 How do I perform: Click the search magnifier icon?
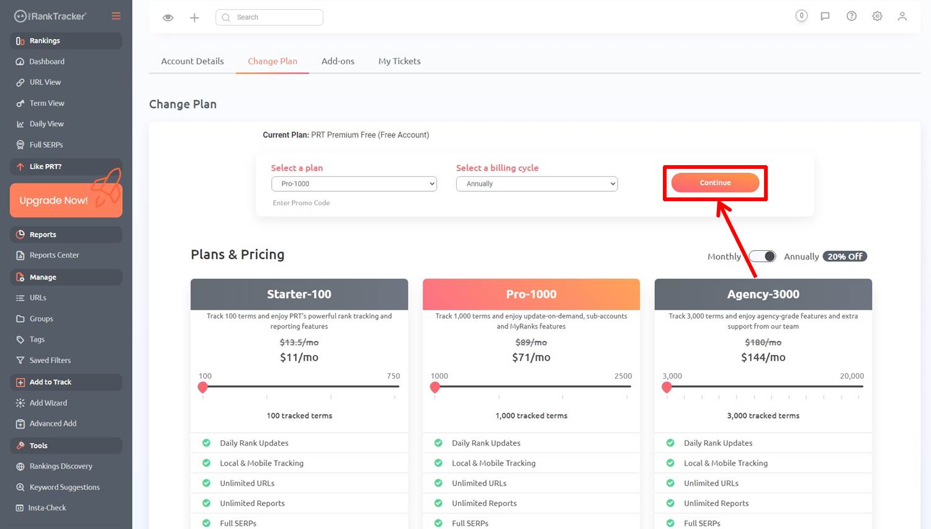click(226, 17)
